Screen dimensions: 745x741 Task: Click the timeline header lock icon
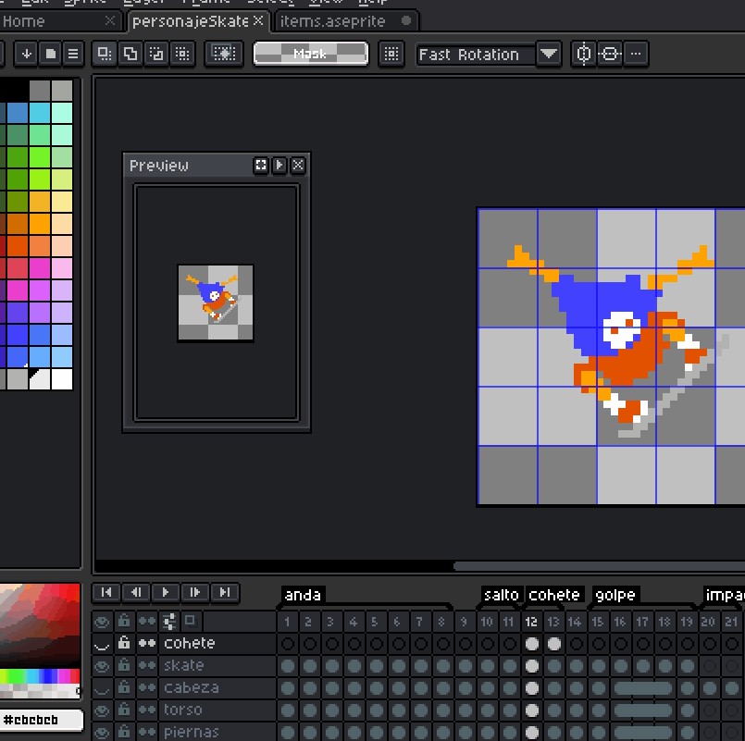124,621
